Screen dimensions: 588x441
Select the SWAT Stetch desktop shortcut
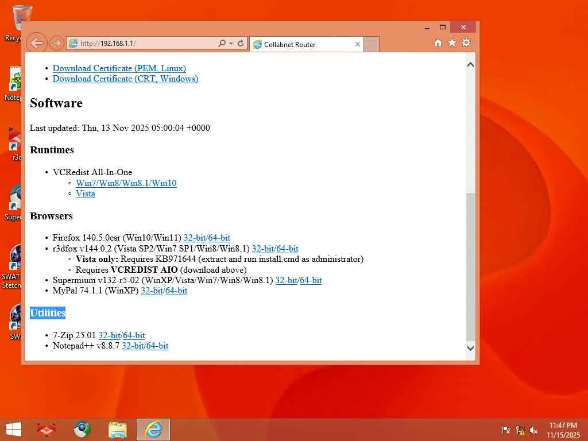pyautogui.click(x=11, y=266)
